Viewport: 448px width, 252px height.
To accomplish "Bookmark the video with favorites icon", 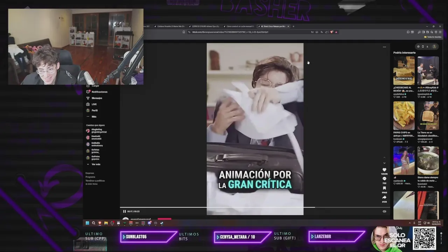I will 384,188.
